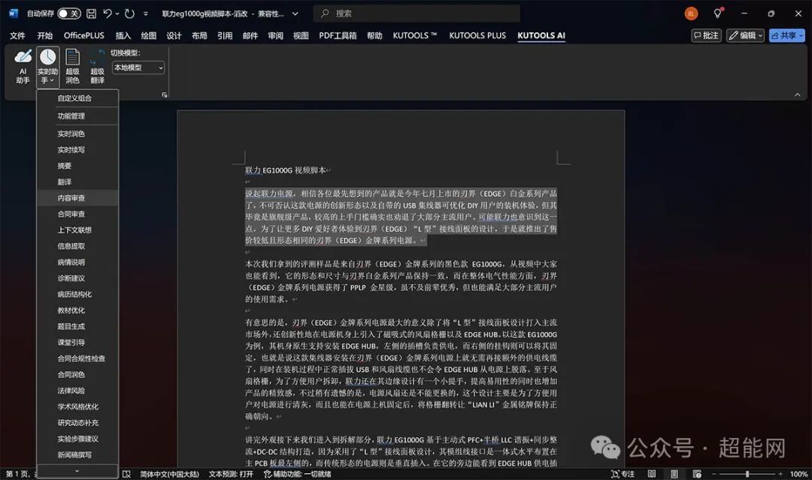The width and height of the screenshot is (812, 480).
Task: Click the macro recording status icon
Action: click(126, 474)
